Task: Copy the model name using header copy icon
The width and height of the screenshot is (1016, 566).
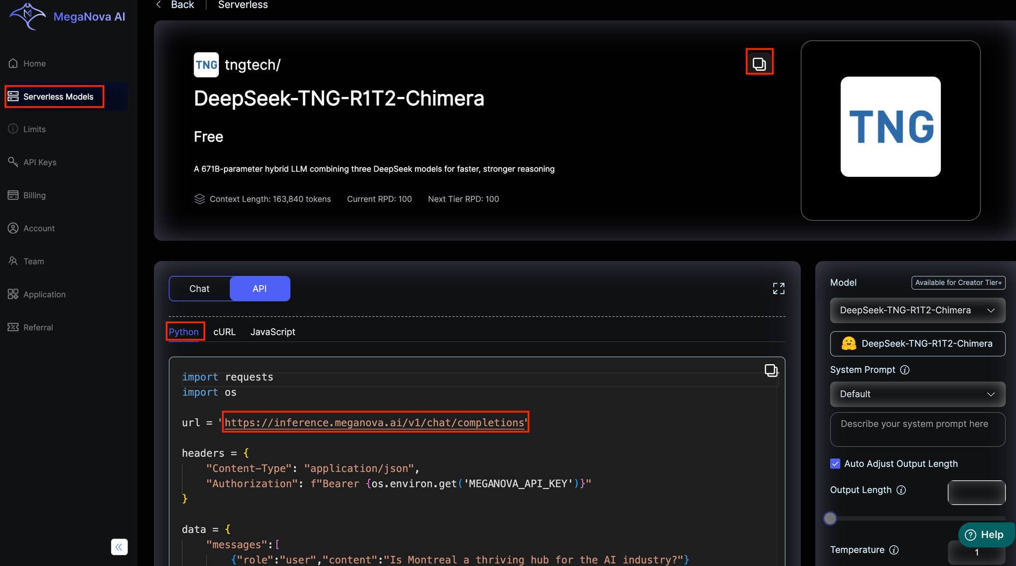Action: pos(759,64)
